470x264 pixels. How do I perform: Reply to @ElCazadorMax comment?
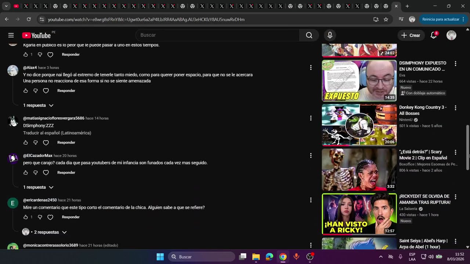tap(66, 172)
